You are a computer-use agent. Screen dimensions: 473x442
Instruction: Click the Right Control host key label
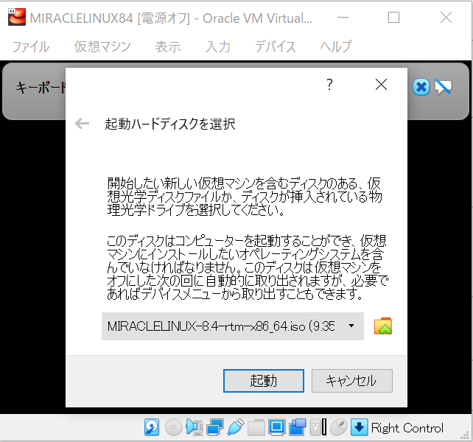(x=407, y=428)
